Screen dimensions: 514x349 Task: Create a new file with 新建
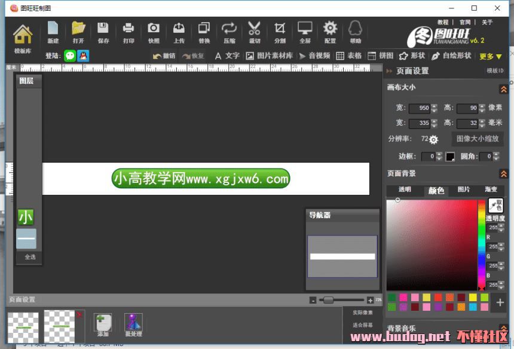[53, 32]
